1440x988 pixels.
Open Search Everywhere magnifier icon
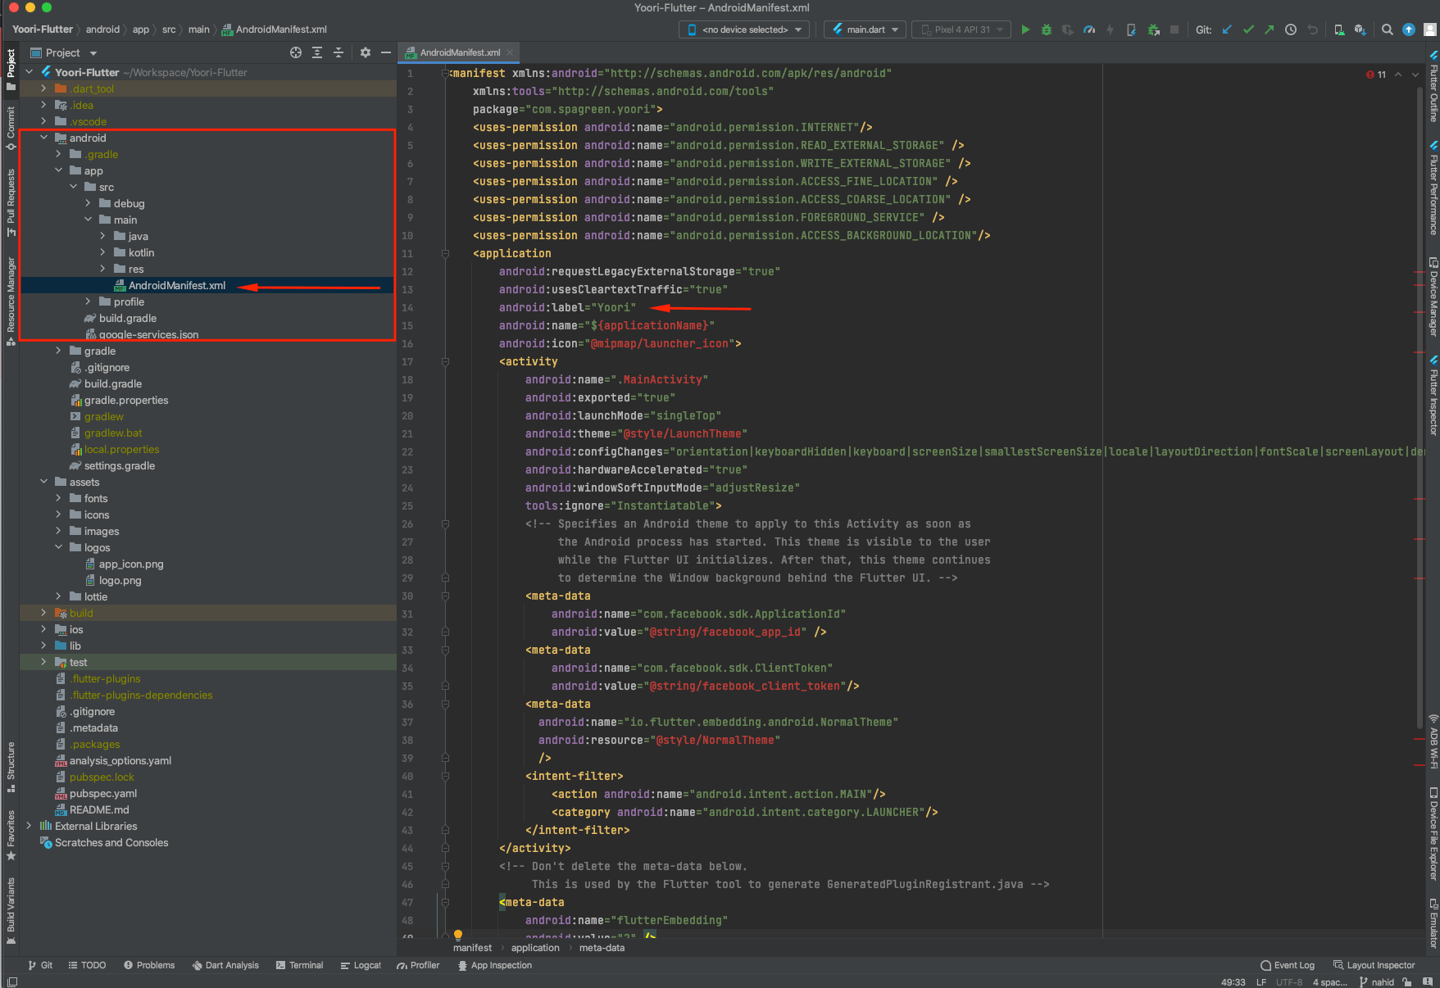[x=1388, y=29]
